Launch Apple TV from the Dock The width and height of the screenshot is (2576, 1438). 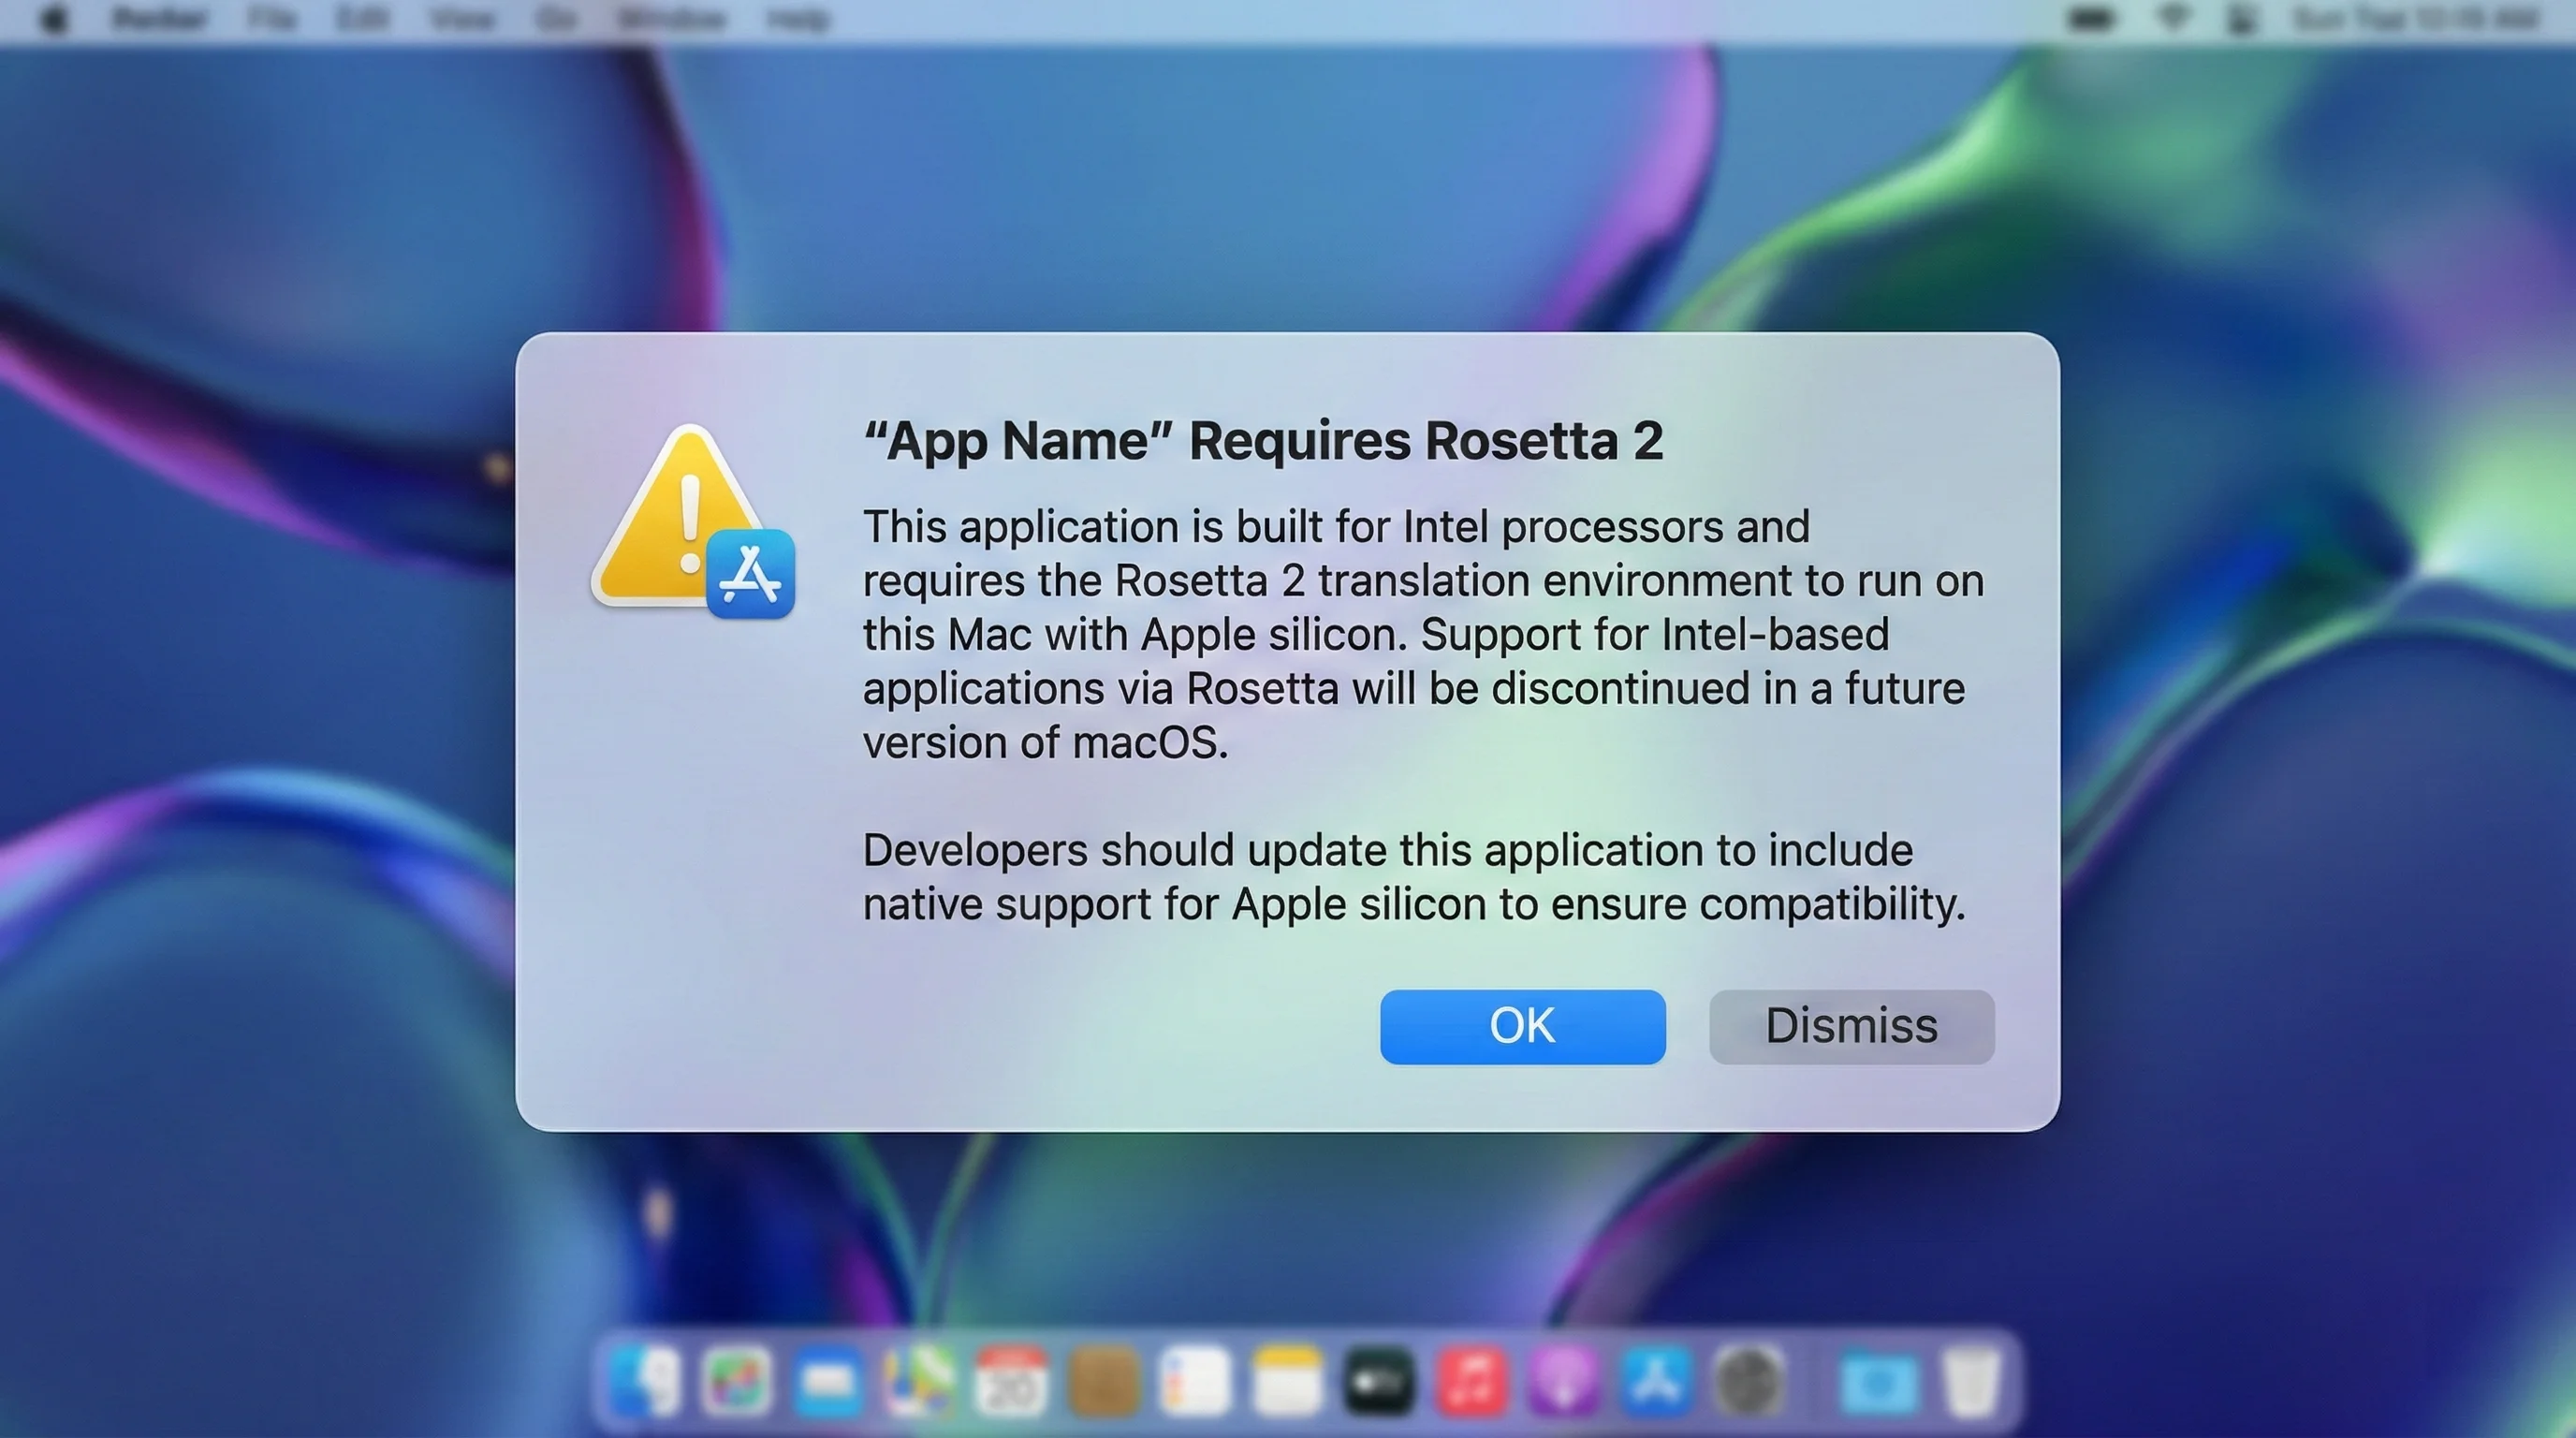[x=1379, y=1381]
